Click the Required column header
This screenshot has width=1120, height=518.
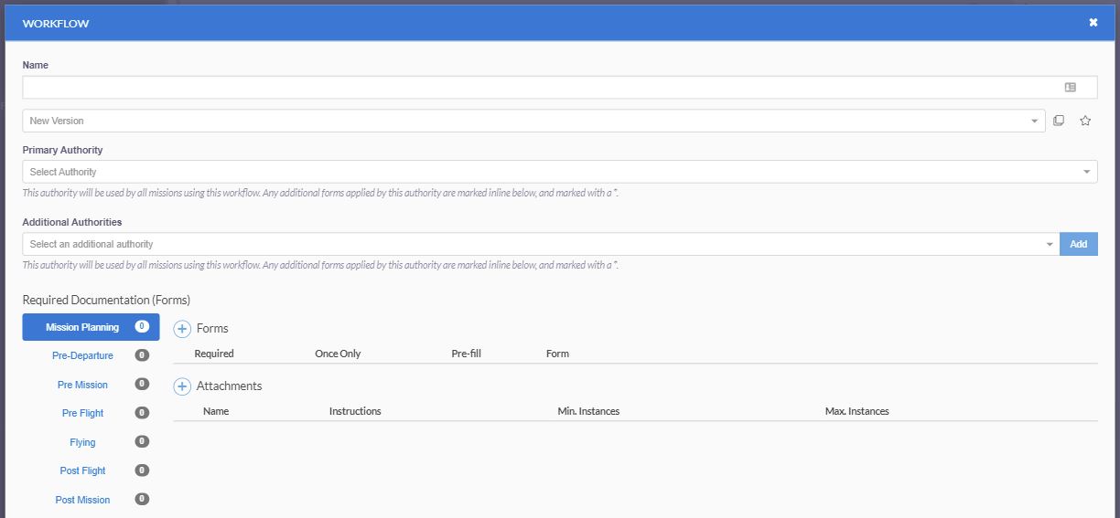click(x=214, y=354)
